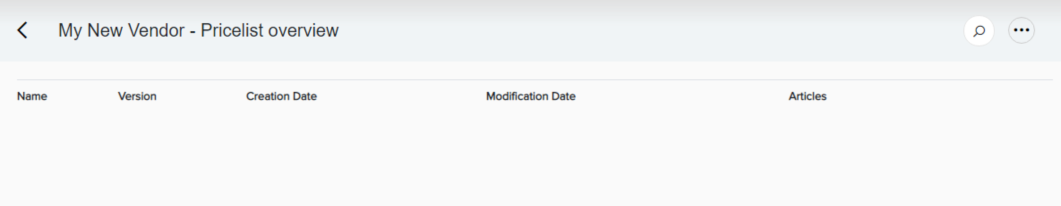Viewport: 1061px width, 206px height.
Task: Select the Name header label
Action: tap(32, 96)
